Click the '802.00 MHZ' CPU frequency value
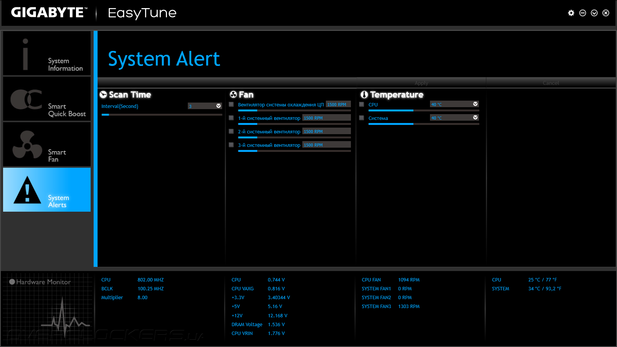Viewport: 617px width, 347px height. (x=151, y=280)
